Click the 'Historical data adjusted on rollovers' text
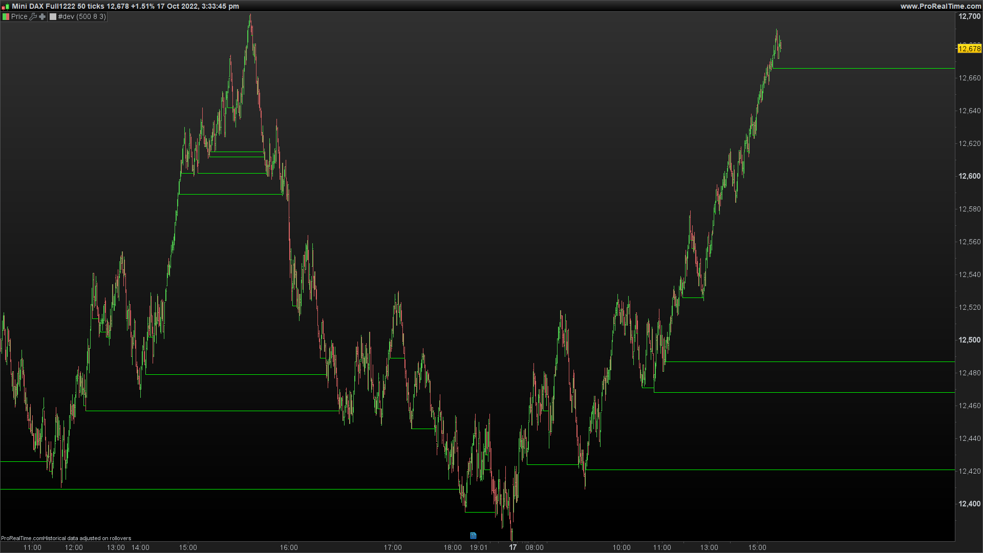 point(87,538)
